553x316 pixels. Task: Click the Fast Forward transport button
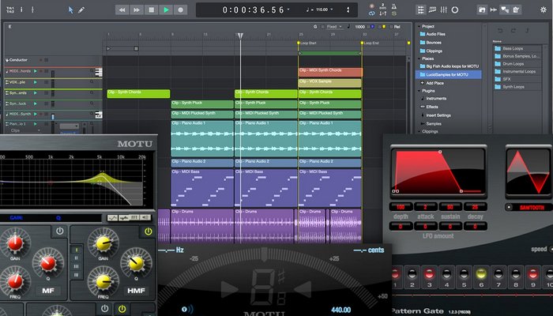pos(136,10)
